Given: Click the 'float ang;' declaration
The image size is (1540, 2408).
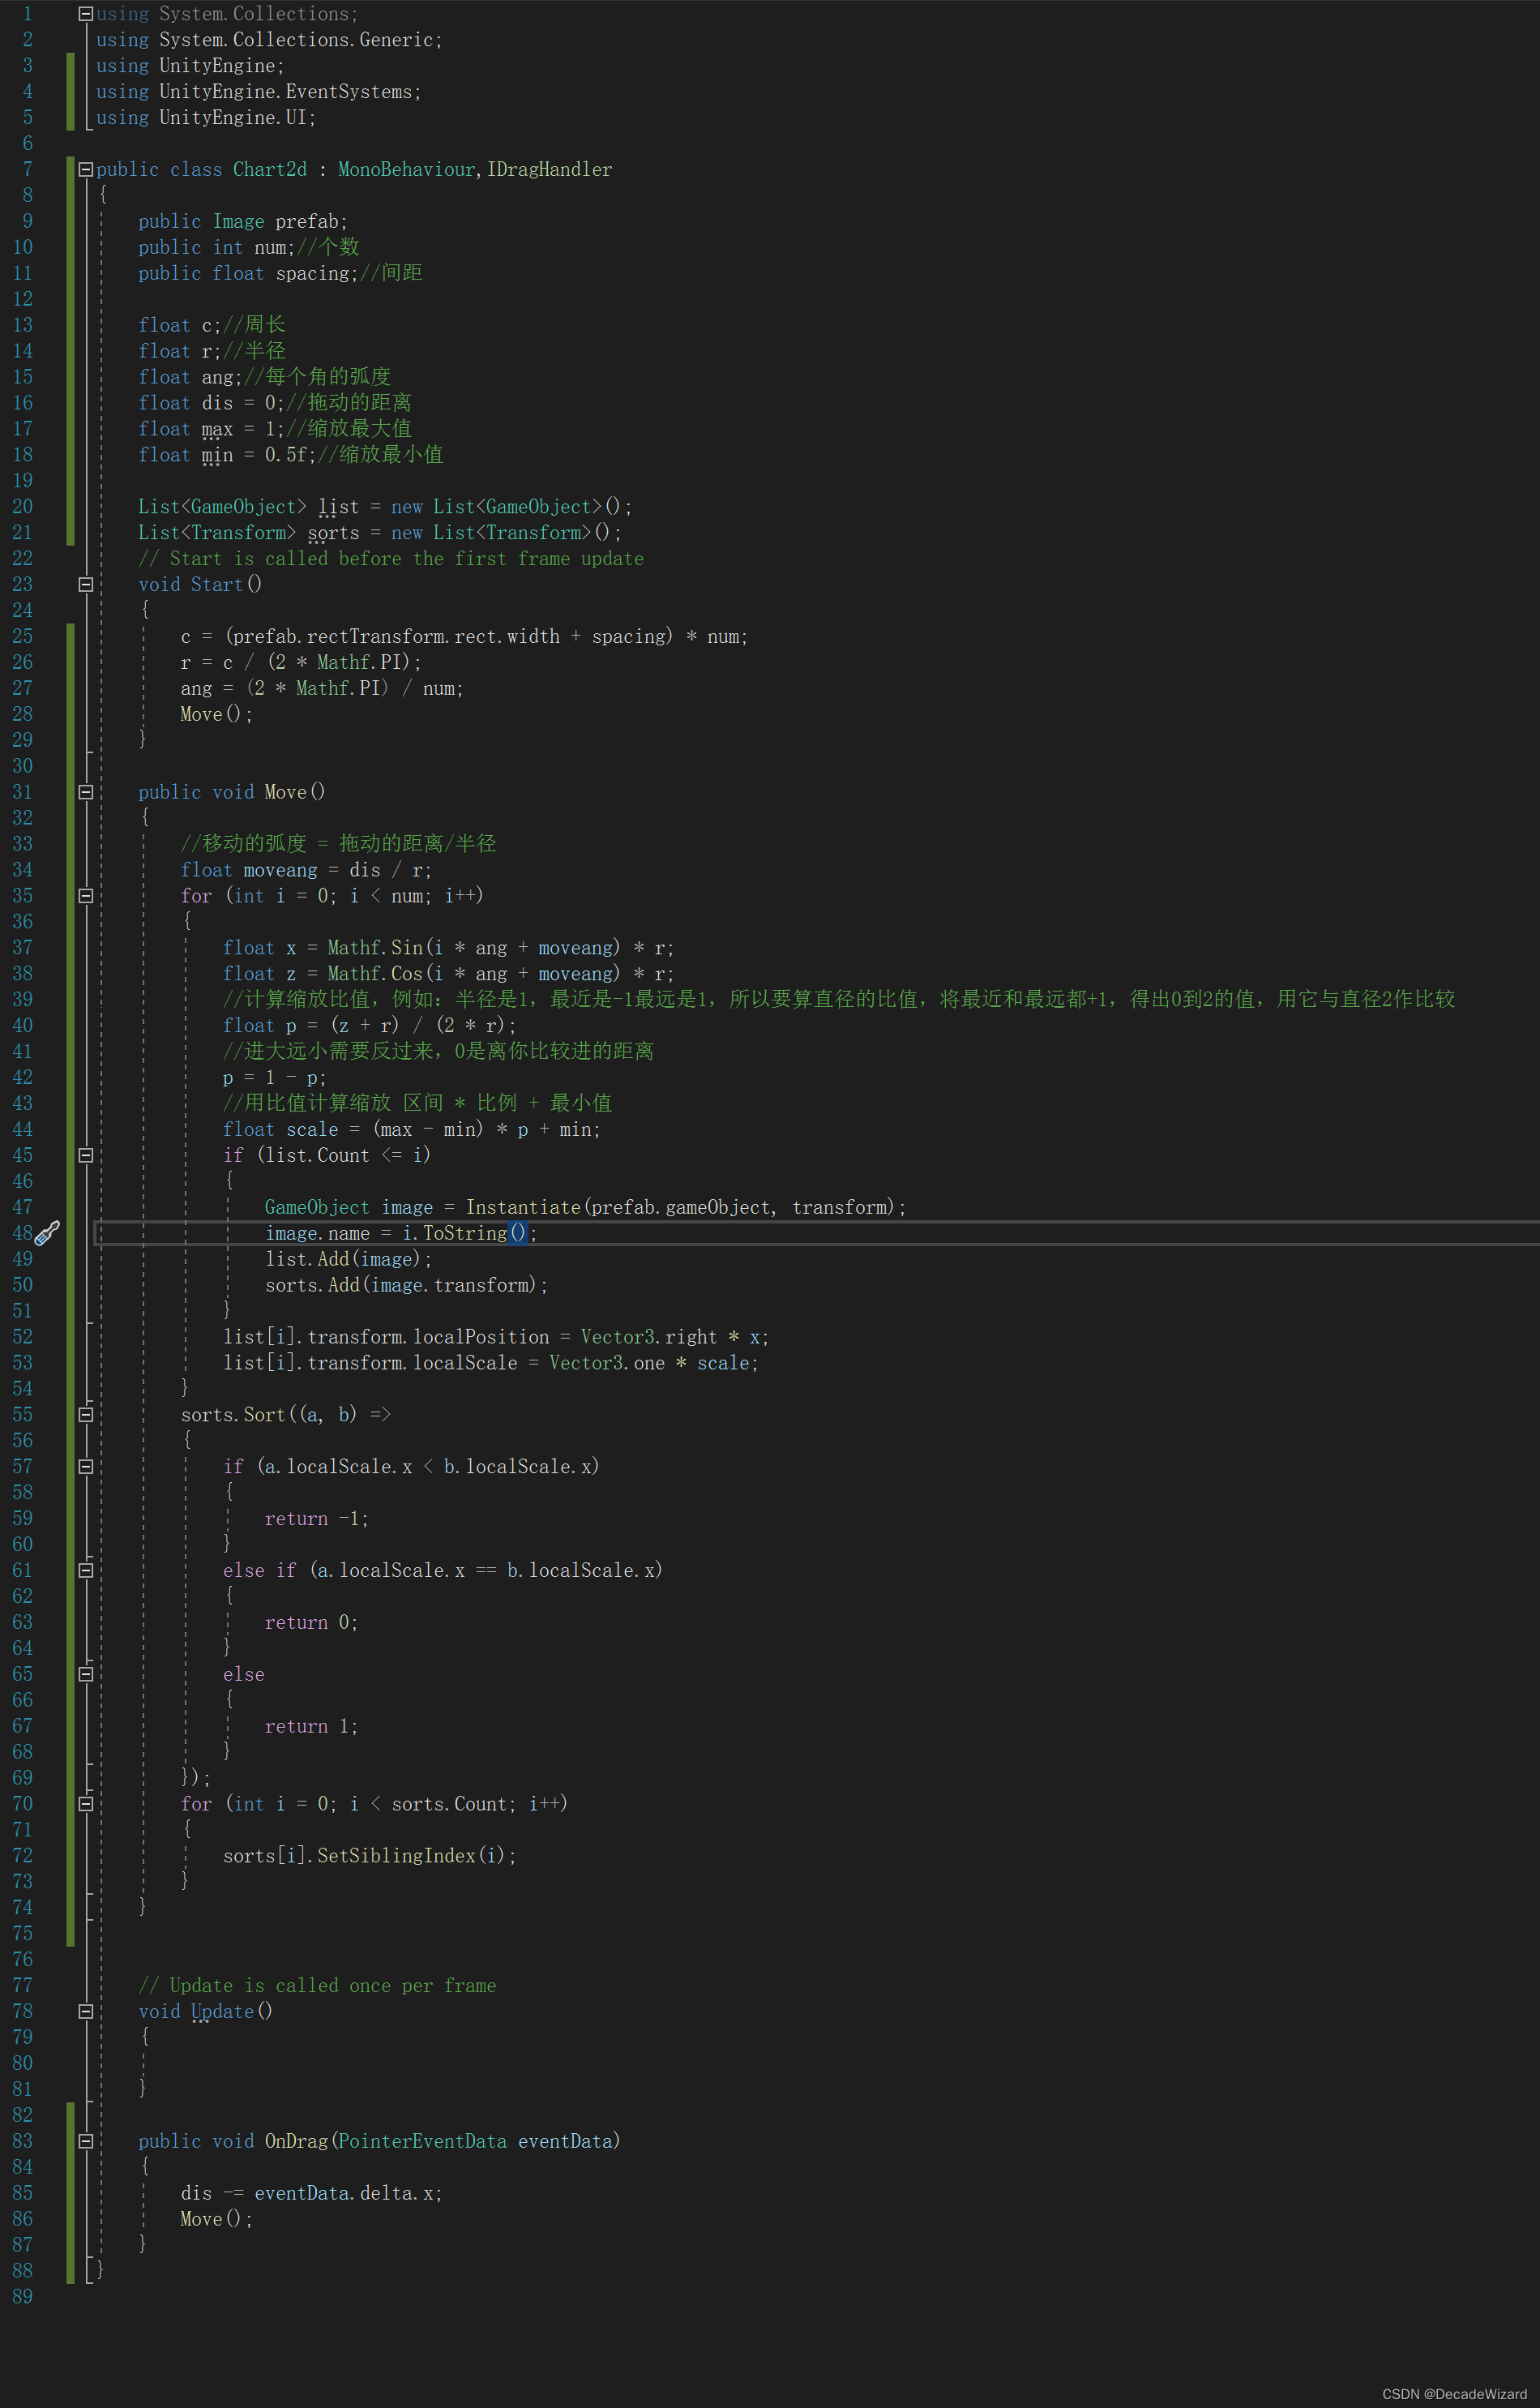Looking at the screenshot, I should click(x=190, y=377).
